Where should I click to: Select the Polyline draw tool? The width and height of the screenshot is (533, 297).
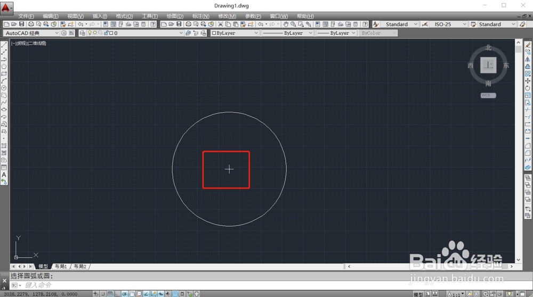(4, 59)
